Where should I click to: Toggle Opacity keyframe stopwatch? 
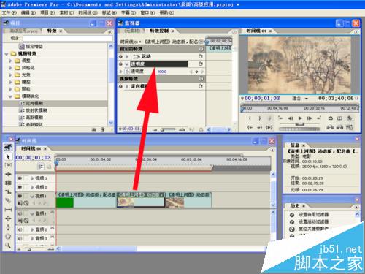[127, 72]
